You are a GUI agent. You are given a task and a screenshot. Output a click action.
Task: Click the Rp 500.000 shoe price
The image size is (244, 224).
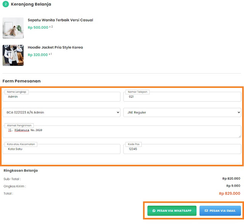(x=38, y=27)
